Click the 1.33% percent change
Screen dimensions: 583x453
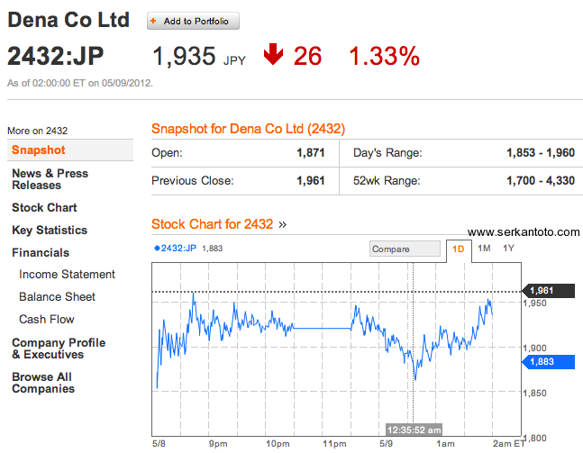384,57
